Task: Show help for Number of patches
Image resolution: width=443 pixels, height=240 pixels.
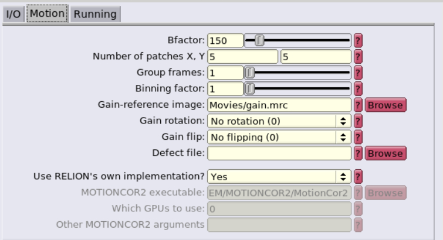Action: pos(358,57)
